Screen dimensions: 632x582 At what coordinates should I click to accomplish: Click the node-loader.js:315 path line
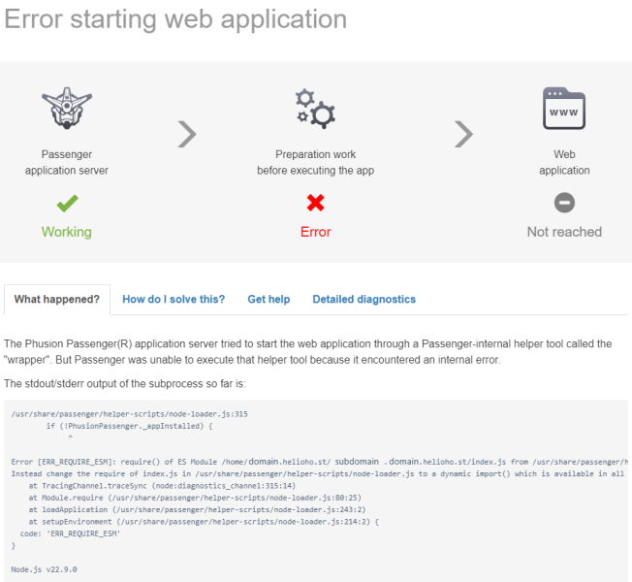[x=130, y=414]
